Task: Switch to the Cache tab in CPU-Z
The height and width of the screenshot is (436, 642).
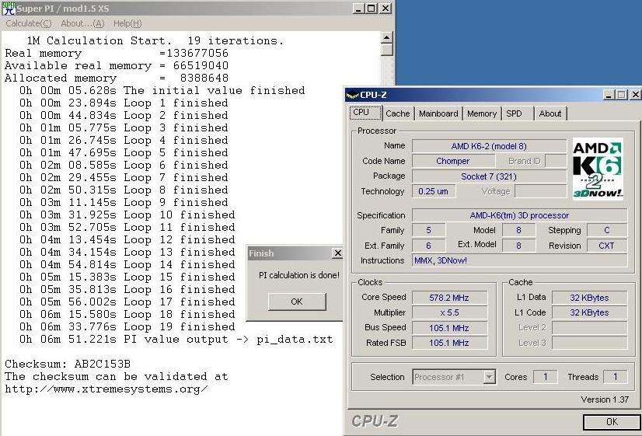Action: coord(398,113)
